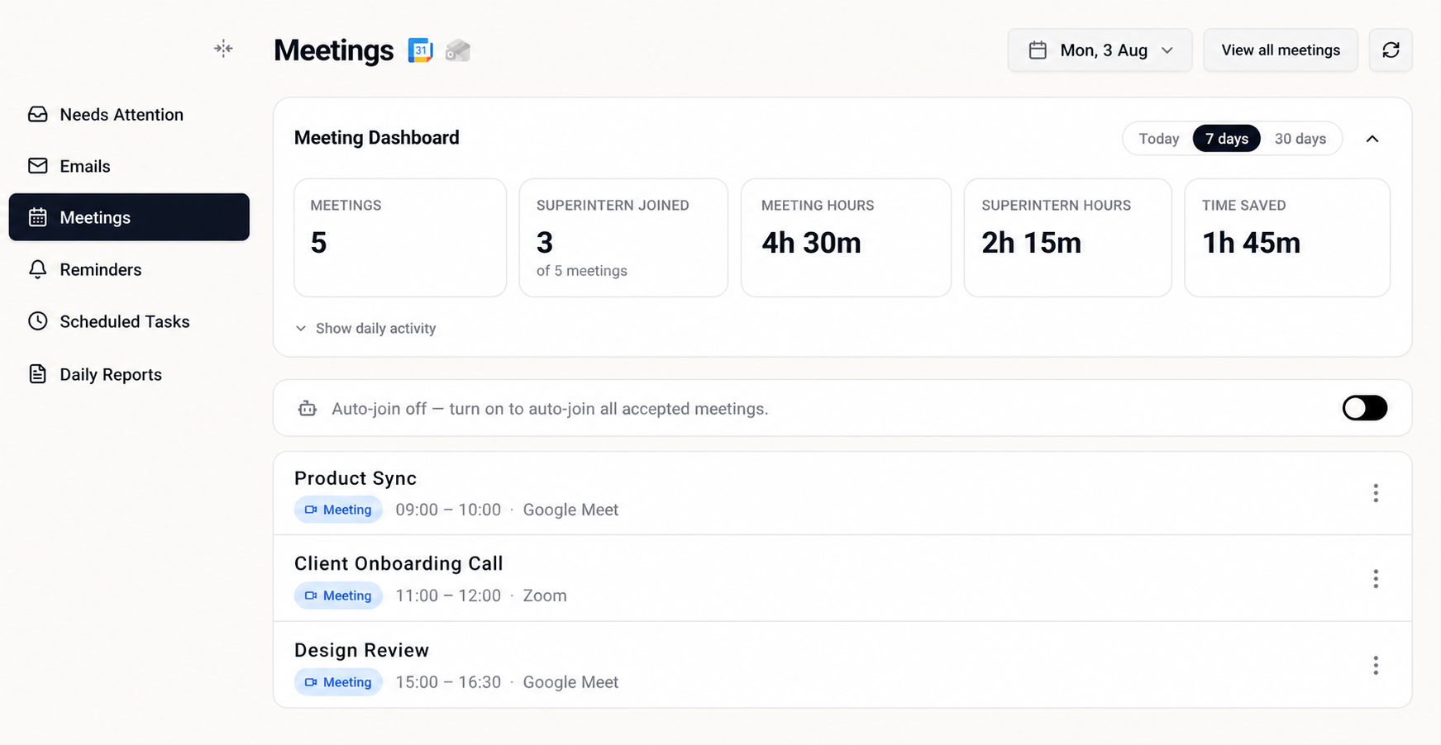Click the Daily Reports document icon

pos(38,374)
